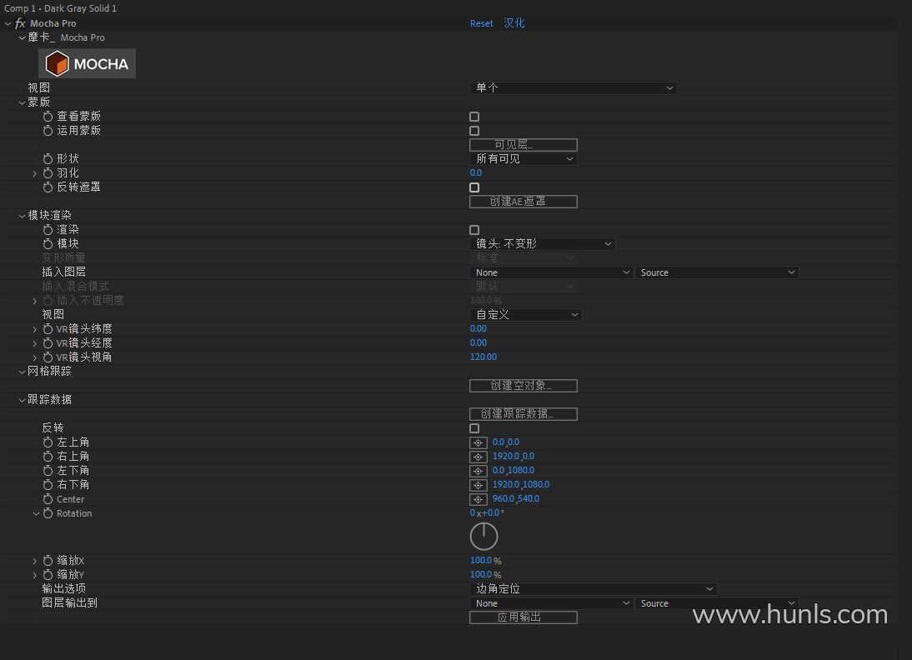Image resolution: width=912 pixels, height=660 pixels.
Task: Click point picker crosshair for 左下角
Action: (479, 471)
